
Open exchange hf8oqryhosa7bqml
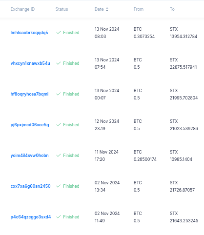29,94
